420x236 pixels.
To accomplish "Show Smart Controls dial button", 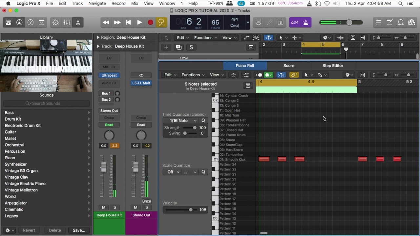I will pos(56,22).
